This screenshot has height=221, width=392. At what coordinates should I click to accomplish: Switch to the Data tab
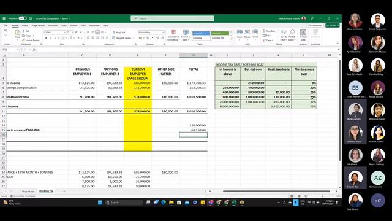[64, 26]
